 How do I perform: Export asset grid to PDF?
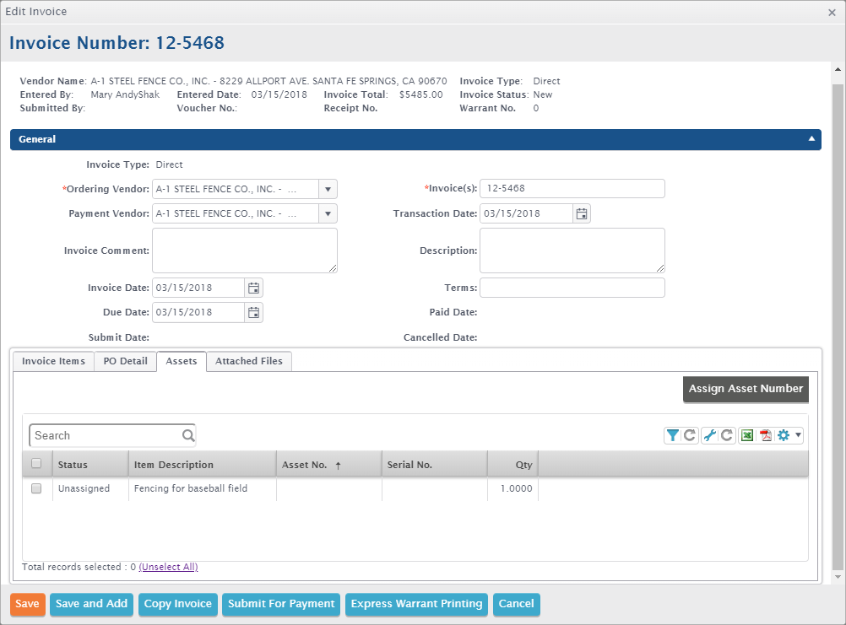[x=766, y=435]
